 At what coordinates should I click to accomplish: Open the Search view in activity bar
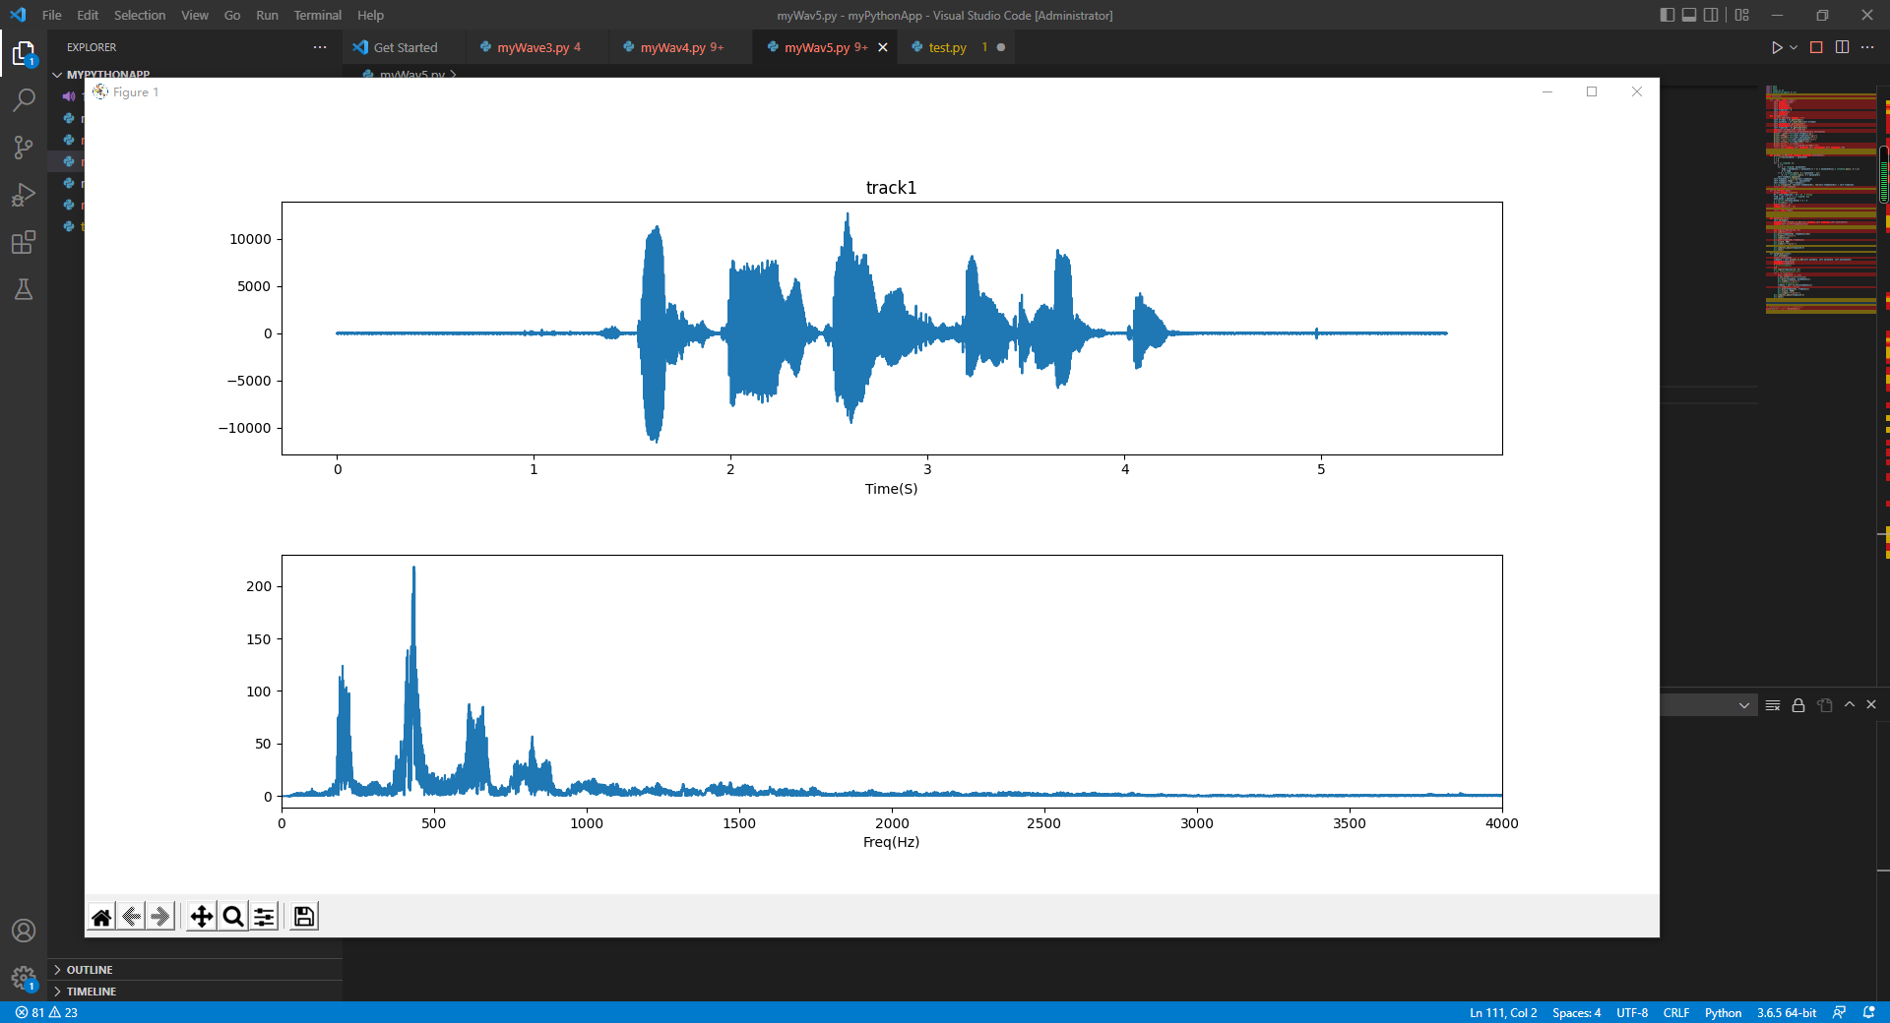pyautogui.click(x=24, y=99)
